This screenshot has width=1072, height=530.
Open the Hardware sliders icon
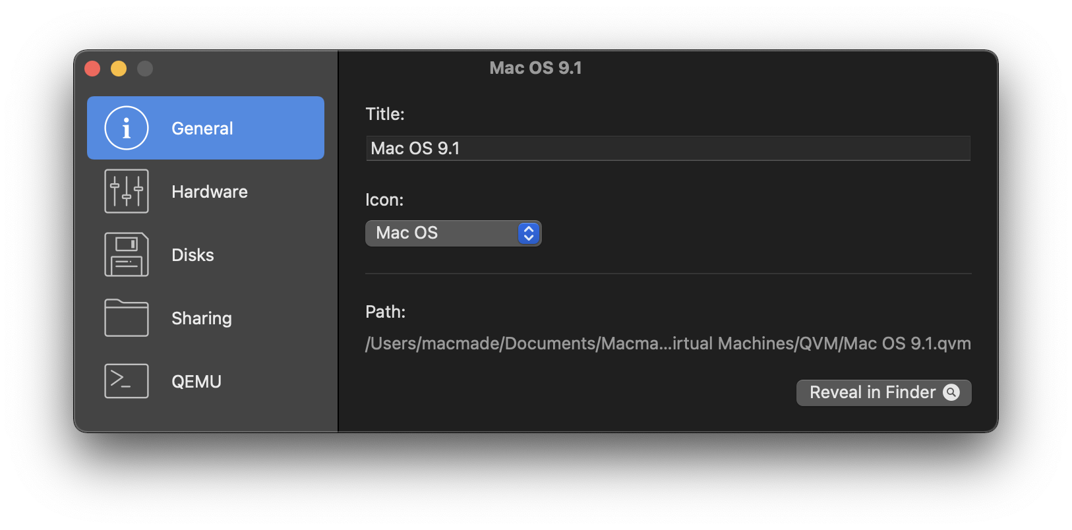pos(127,191)
